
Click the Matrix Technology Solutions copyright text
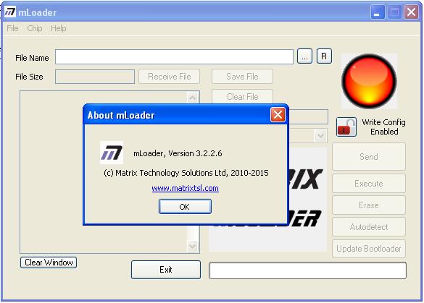(186, 173)
